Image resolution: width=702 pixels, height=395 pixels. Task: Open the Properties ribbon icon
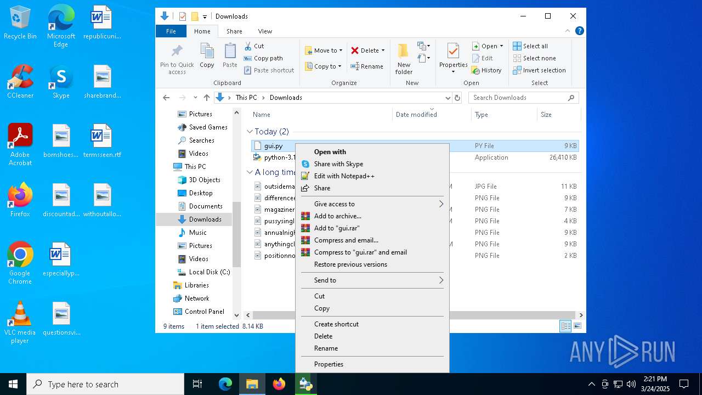(x=453, y=52)
